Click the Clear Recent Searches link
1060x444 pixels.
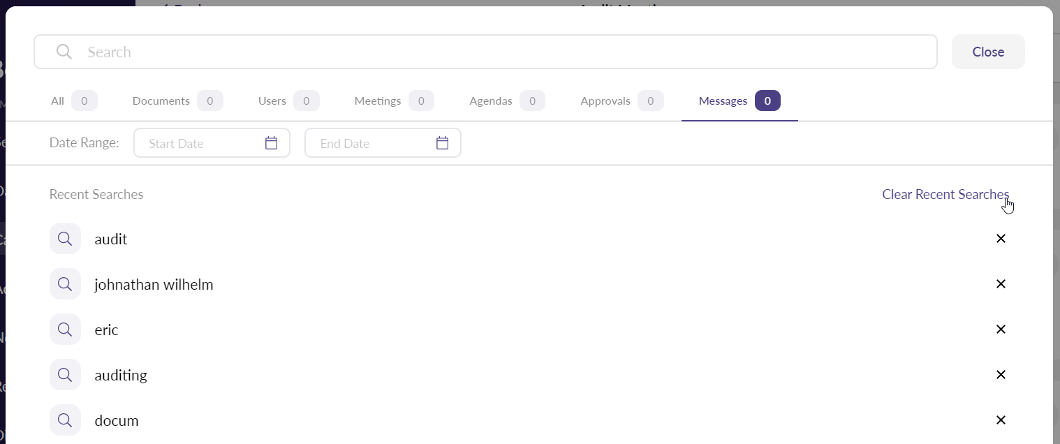tap(945, 194)
